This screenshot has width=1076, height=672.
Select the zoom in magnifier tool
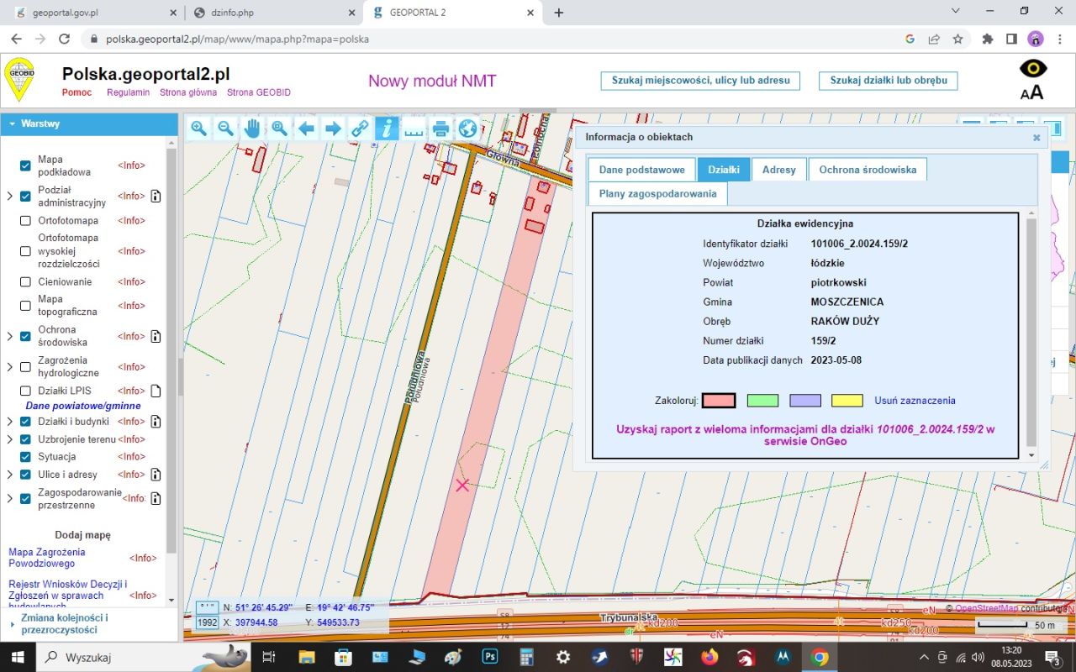click(199, 129)
